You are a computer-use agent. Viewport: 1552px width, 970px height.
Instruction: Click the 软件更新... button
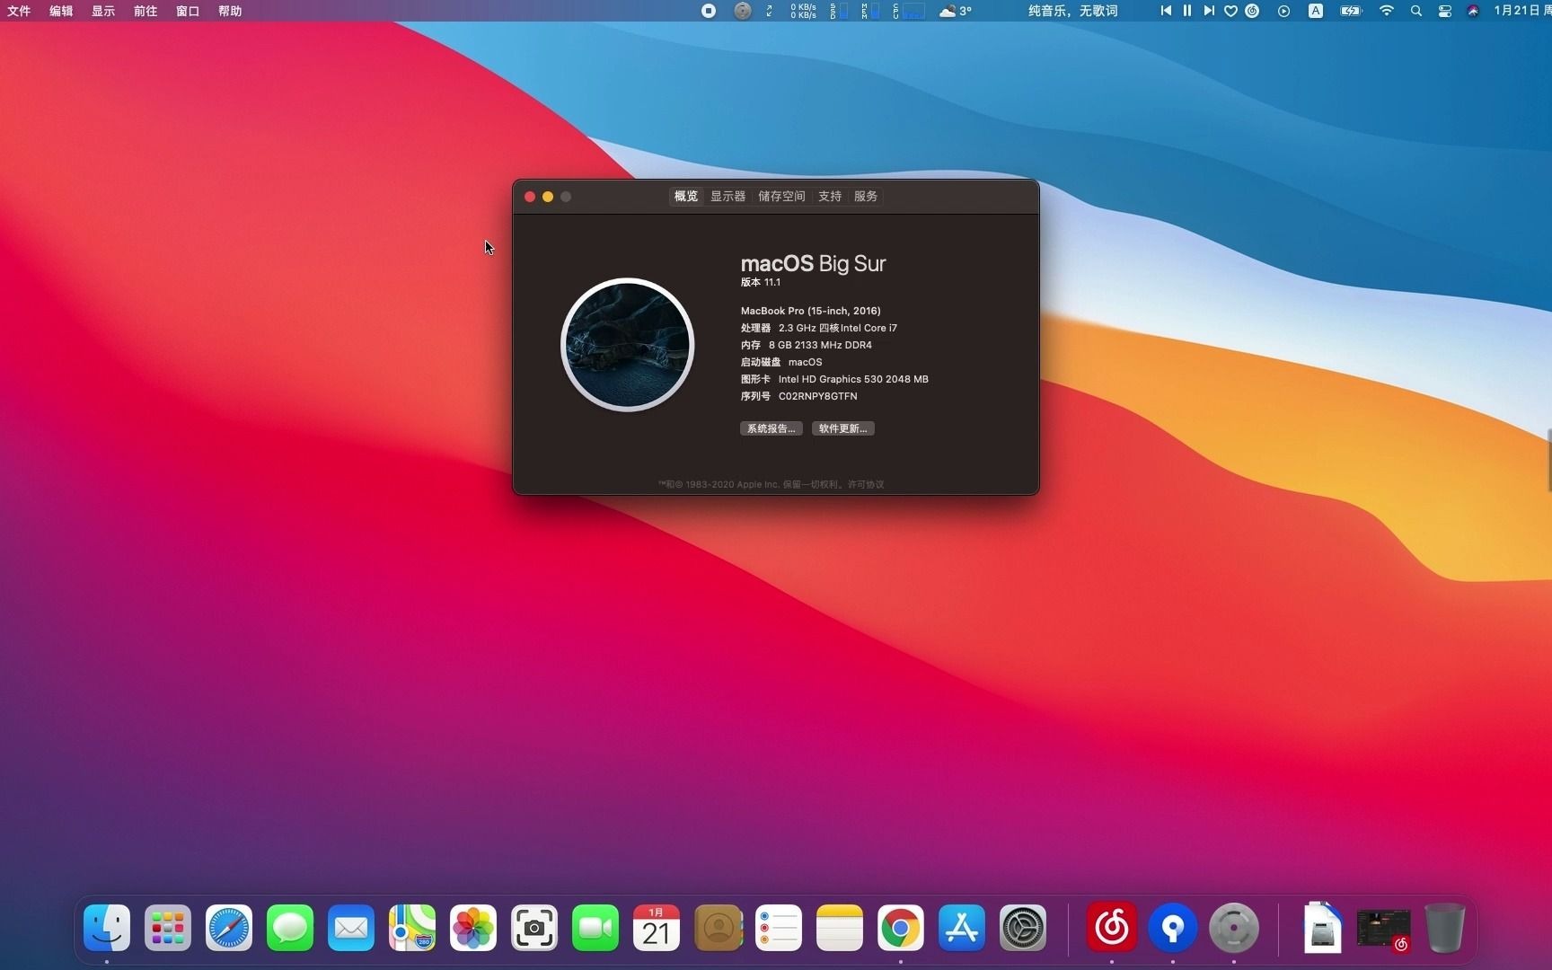click(843, 428)
